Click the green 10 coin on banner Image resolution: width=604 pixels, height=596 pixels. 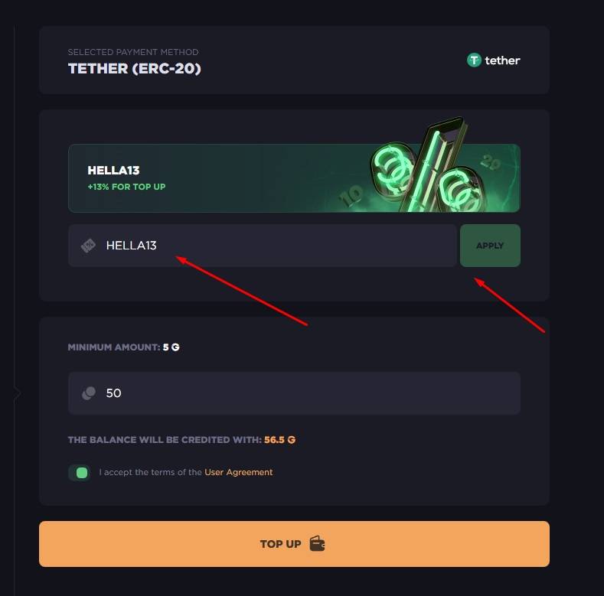[351, 196]
